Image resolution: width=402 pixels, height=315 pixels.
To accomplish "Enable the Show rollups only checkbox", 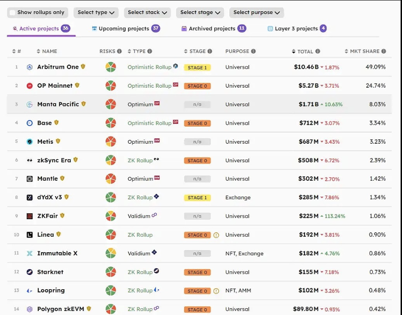I will pyautogui.click(x=13, y=13).
